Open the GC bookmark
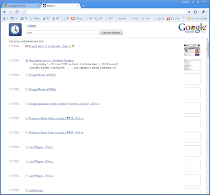This screenshot has width=210, height=195. click(x=14, y=18)
